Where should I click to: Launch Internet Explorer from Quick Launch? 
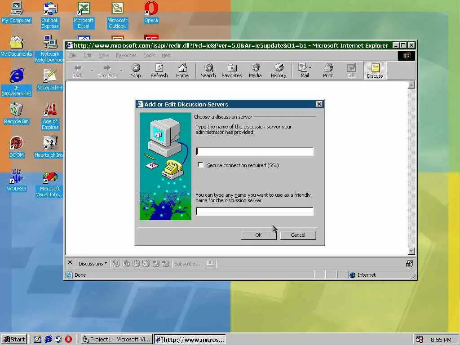pos(48,339)
